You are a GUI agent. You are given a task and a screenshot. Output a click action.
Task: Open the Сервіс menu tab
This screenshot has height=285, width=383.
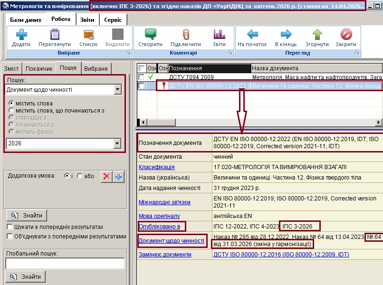113,20
